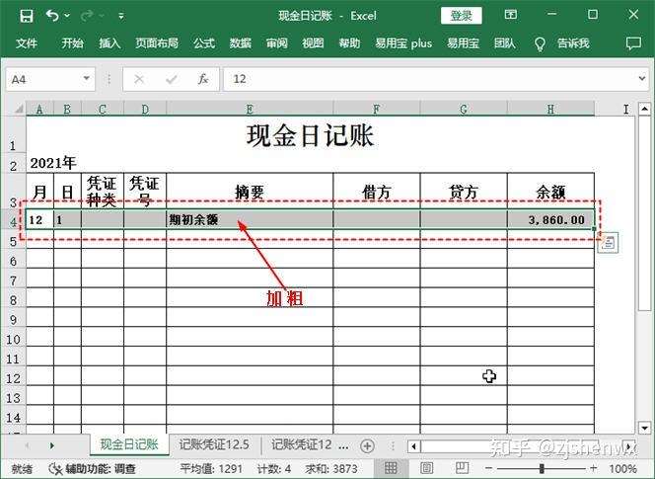Screen dimensions: 655x479
Task: Click the Save icon in title bar
Action: [27, 16]
